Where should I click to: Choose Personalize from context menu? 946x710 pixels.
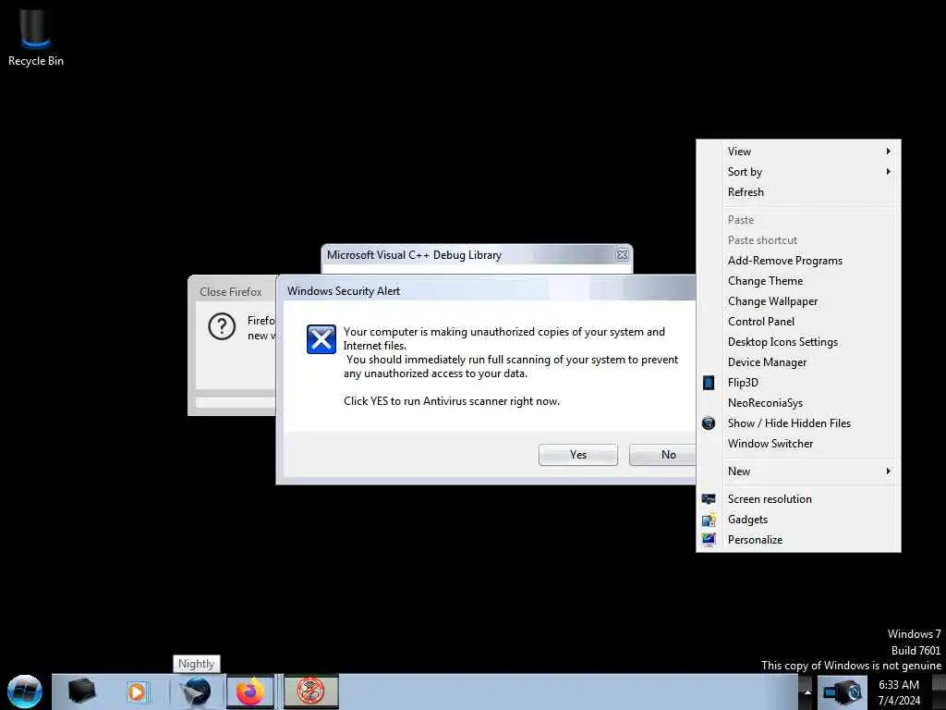pos(799,540)
